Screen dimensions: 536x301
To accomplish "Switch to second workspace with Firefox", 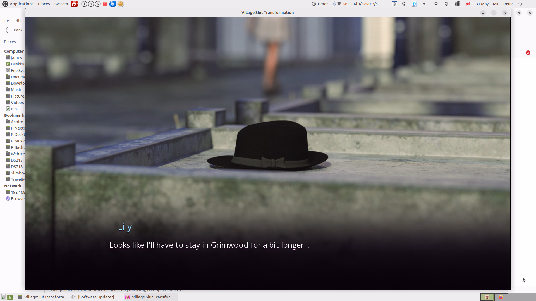I will pos(501,297).
